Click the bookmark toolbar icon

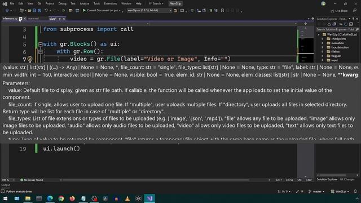click(x=222, y=10)
